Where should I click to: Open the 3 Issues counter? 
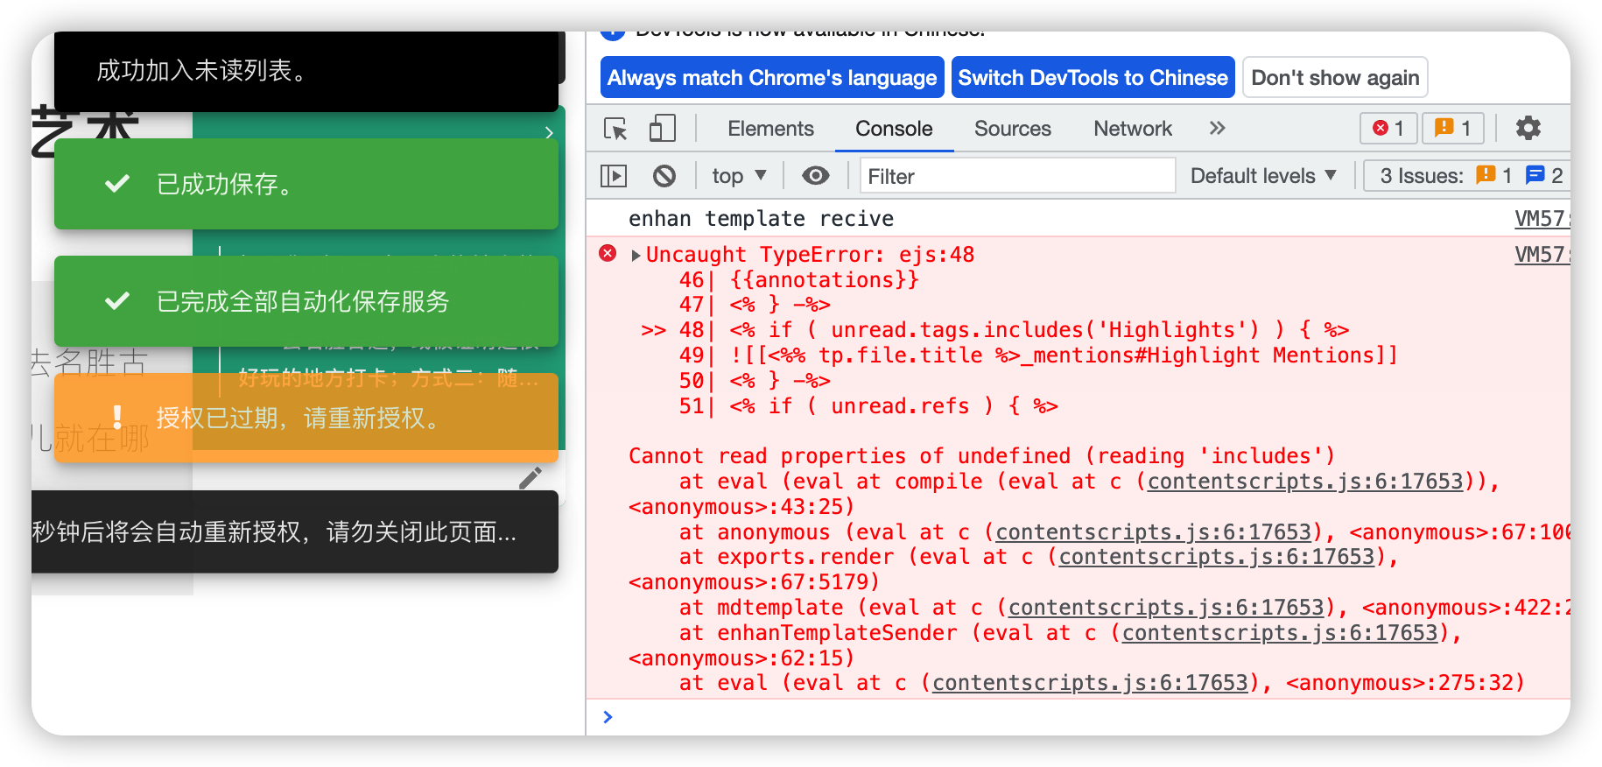pos(1467,176)
